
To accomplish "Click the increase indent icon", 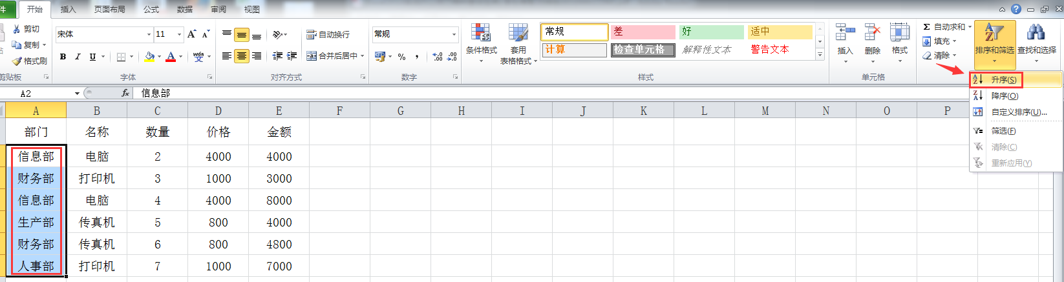I will [292, 56].
